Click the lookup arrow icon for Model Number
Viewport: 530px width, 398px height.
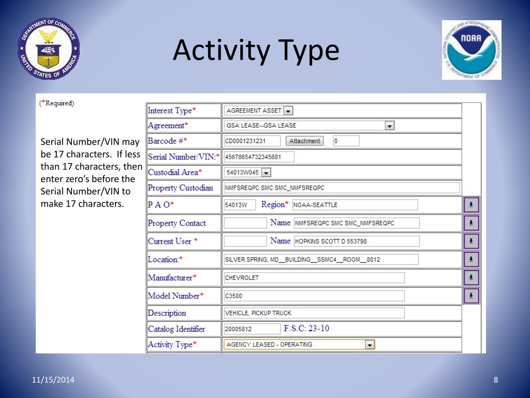471,295
